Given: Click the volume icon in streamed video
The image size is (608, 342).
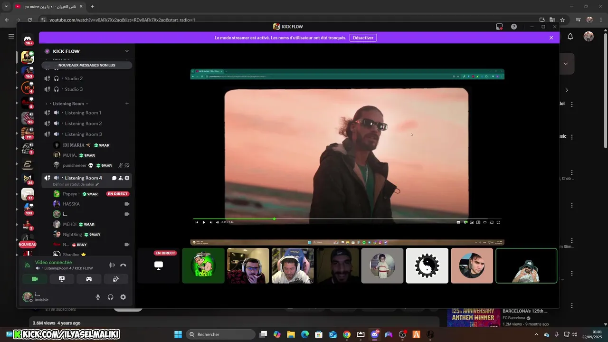Looking at the screenshot, I should pos(218,222).
